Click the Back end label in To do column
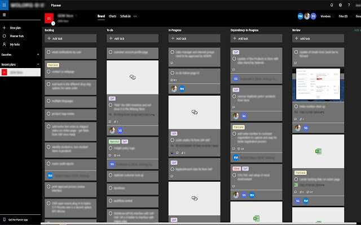The height and width of the screenshot is (225, 361). 115,142
